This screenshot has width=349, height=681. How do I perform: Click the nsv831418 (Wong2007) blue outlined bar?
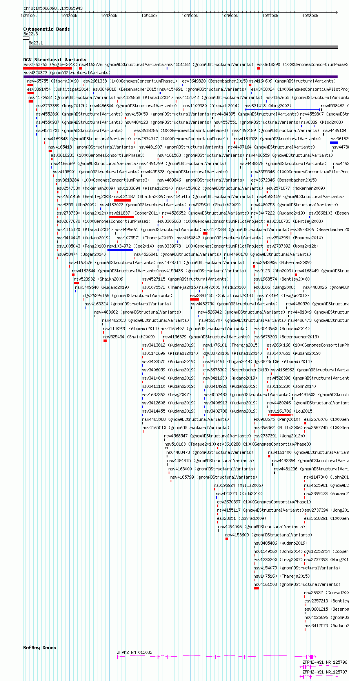(x=283, y=110)
